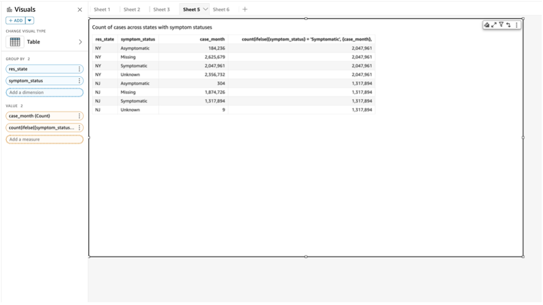543x305 pixels.
Task: Close the Visuals panel
Action: click(x=79, y=9)
